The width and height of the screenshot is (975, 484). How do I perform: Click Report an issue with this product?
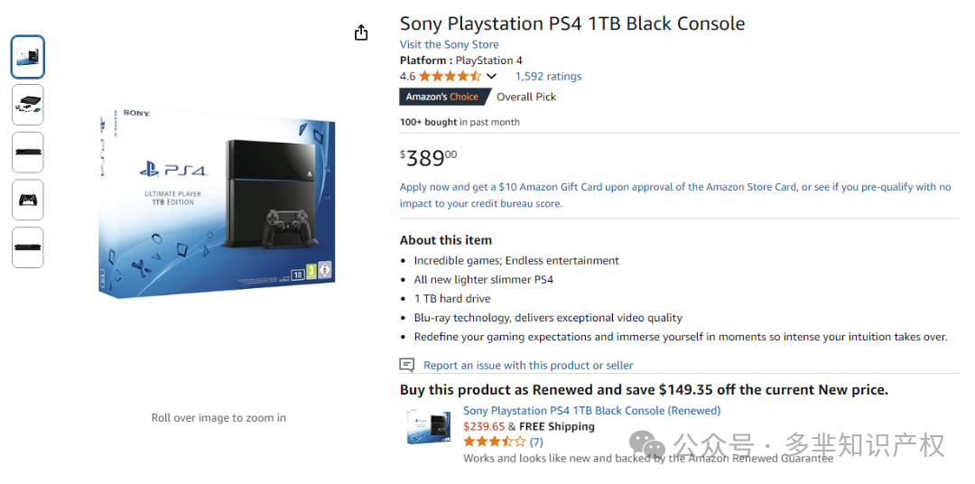click(528, 365)
